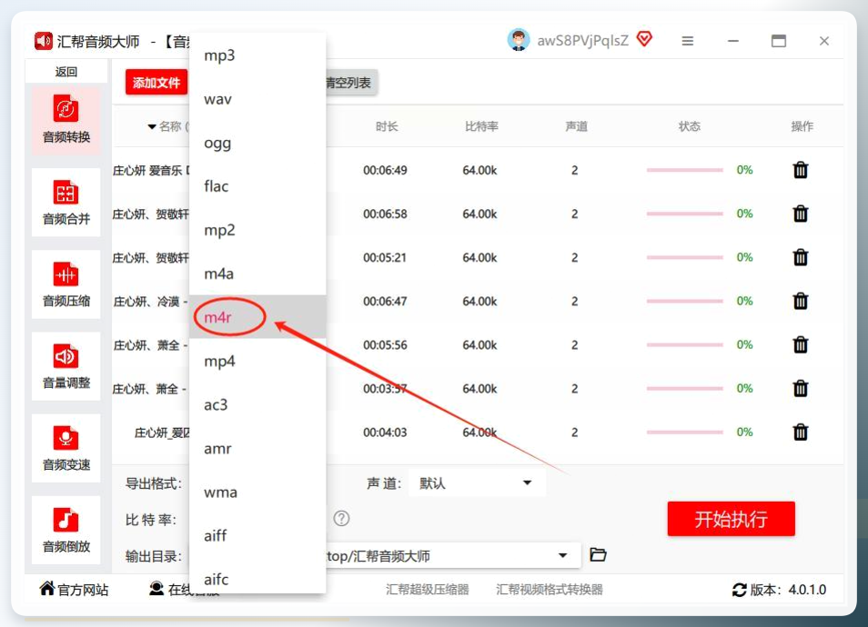Choose amr from format list
Viewport: 868px width, 627px height.
(257, 448)
